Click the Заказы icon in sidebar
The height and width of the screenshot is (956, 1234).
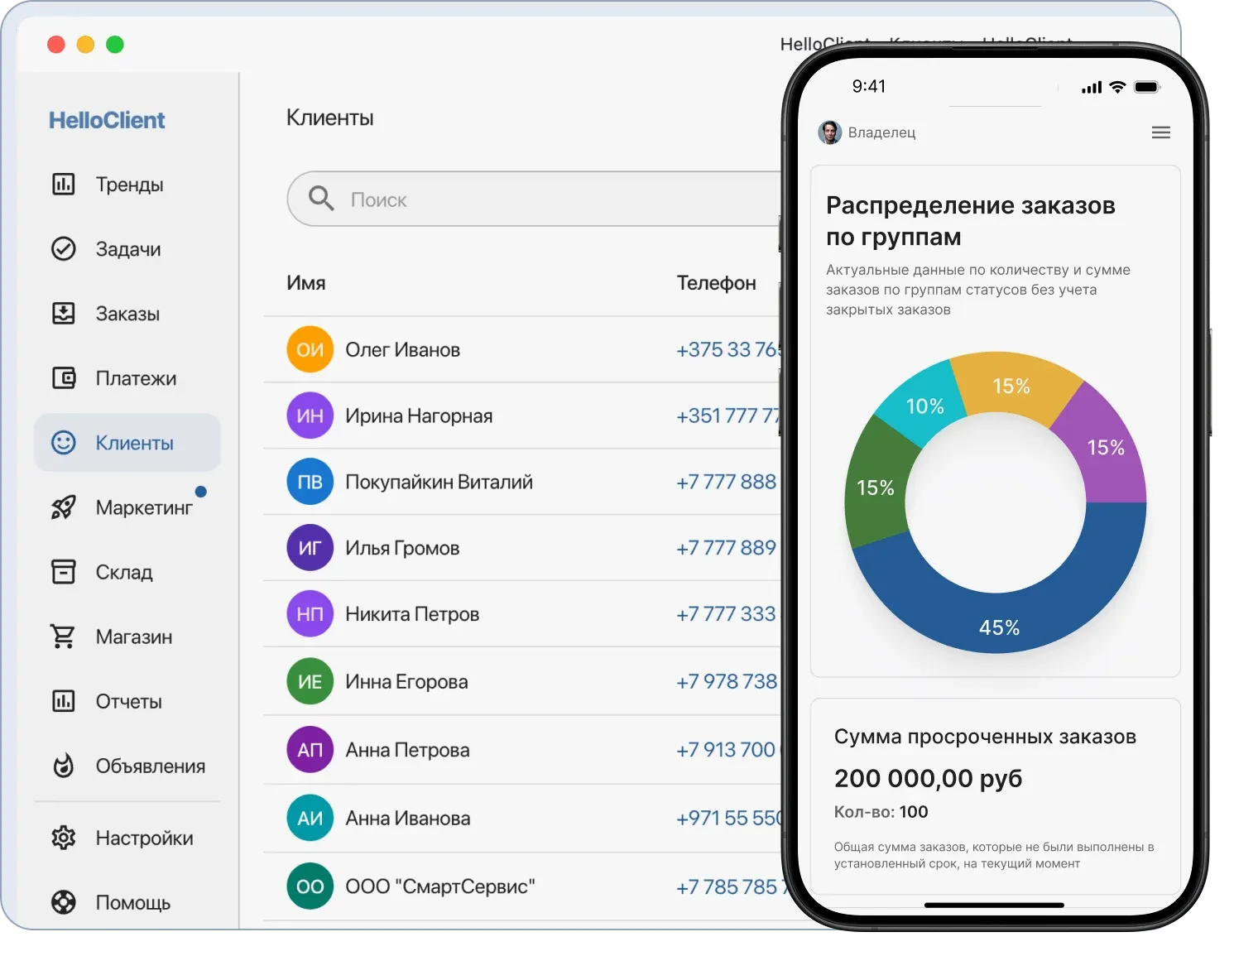point(63,313)
